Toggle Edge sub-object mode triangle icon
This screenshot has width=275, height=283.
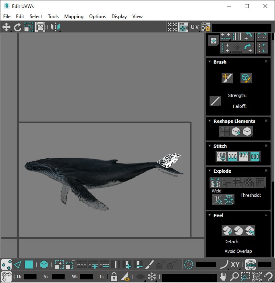tap(18, 265)
